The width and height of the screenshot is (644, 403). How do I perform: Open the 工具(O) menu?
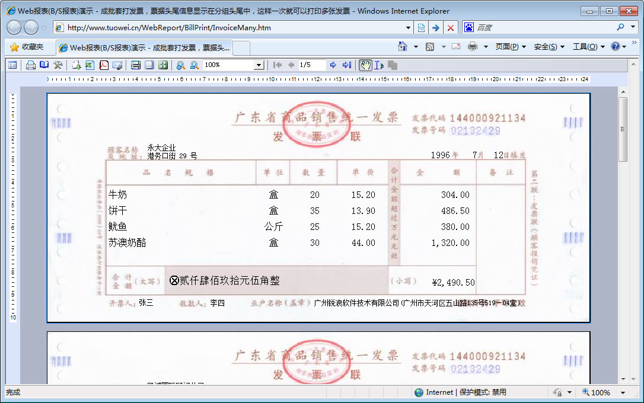[588, 47]
